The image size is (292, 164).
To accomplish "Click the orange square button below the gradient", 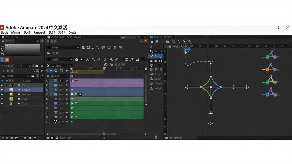I will coord(7,60).
